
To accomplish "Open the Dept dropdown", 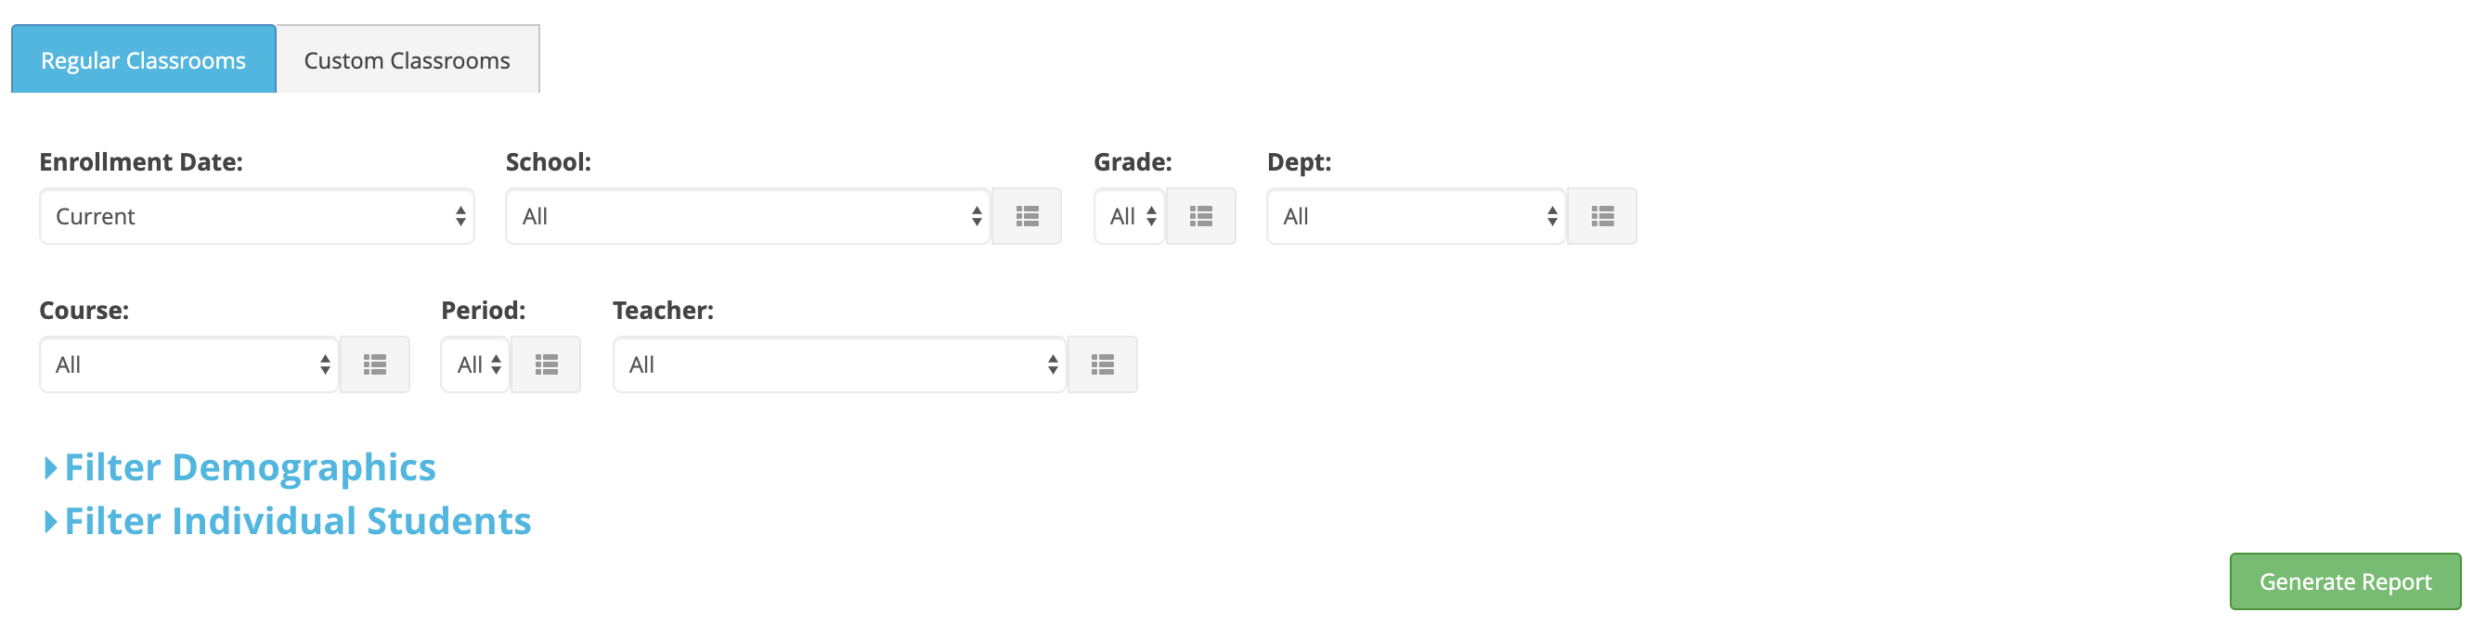I will click(1416, 217).
